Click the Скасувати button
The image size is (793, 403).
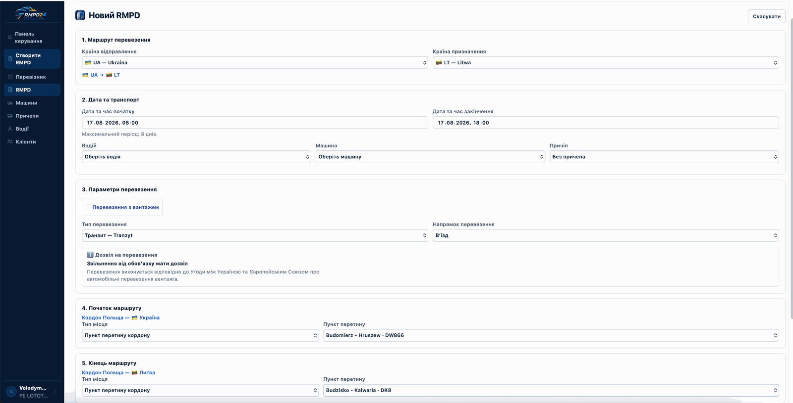tap(766, 16)
